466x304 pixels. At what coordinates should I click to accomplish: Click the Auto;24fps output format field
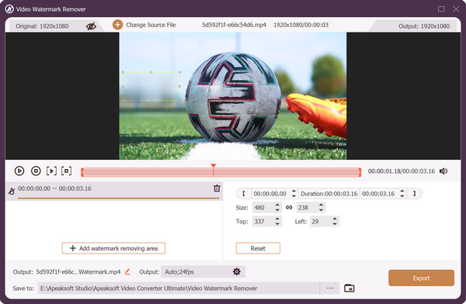203,271
